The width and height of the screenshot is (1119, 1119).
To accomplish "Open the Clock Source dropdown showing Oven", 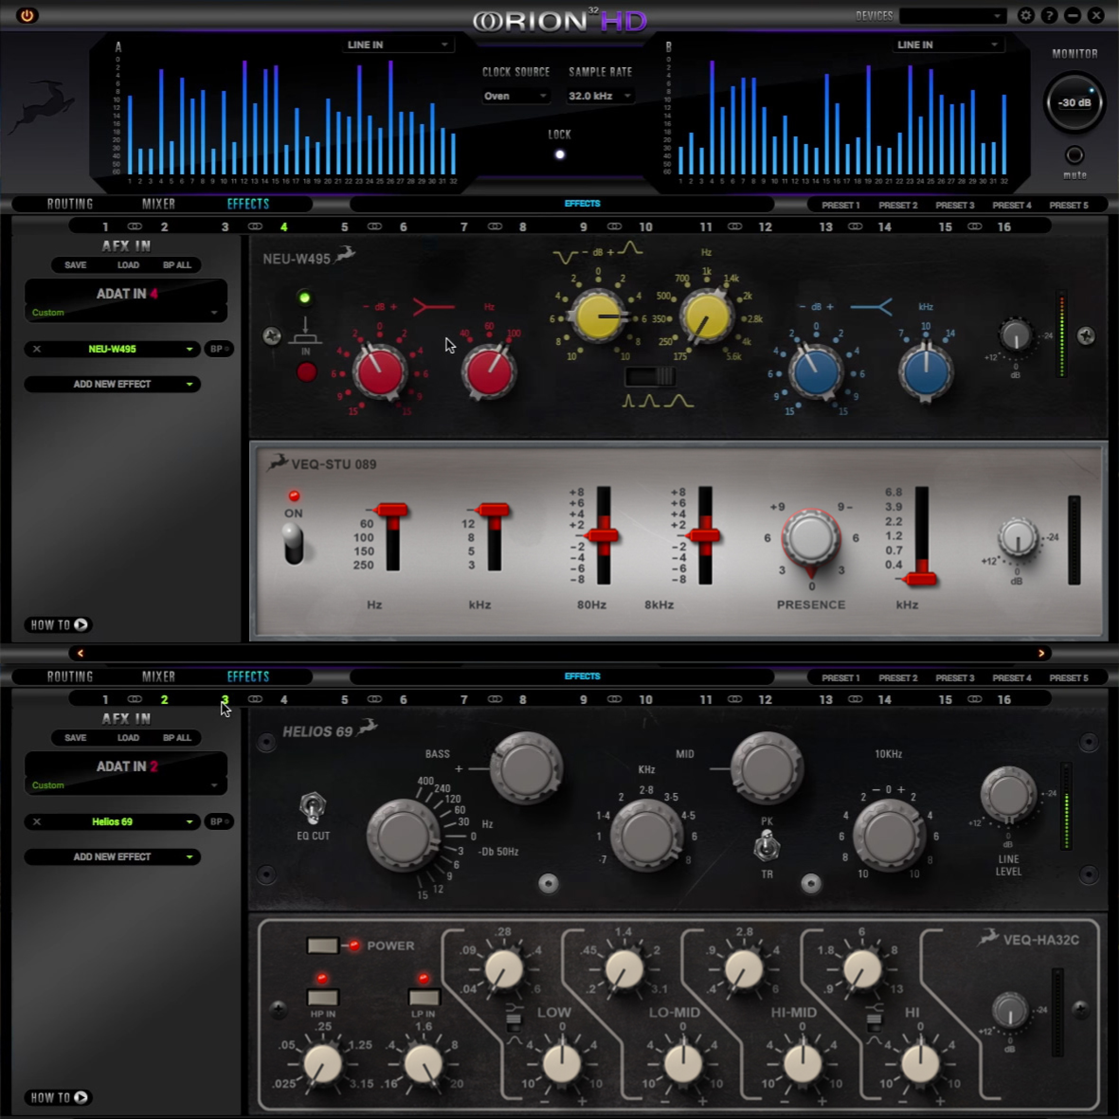I will (x=514, y=96).
